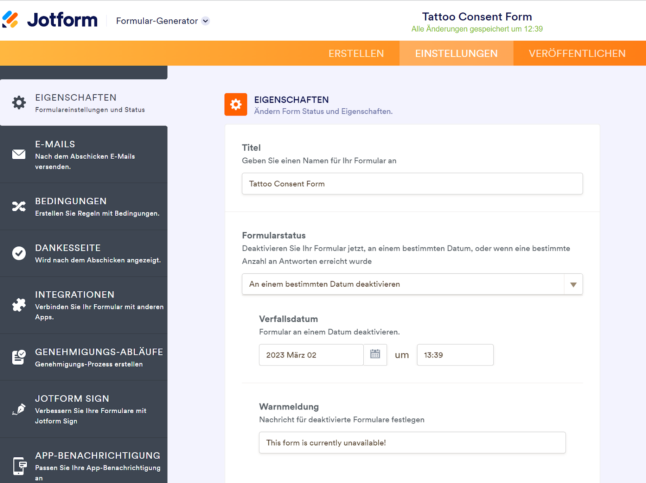Click the expiration time field
Image resolution: width=646 pixels, height=483 pixels.
(x=455, y=355)
